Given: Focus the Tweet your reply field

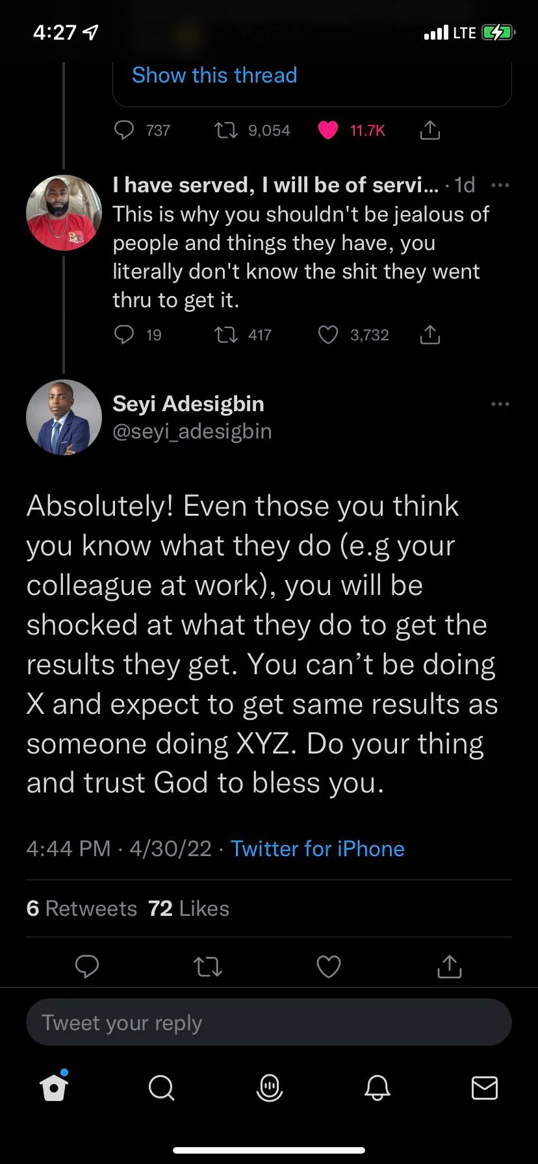Looking at the screenshot, I should [x=269, y=1022].
